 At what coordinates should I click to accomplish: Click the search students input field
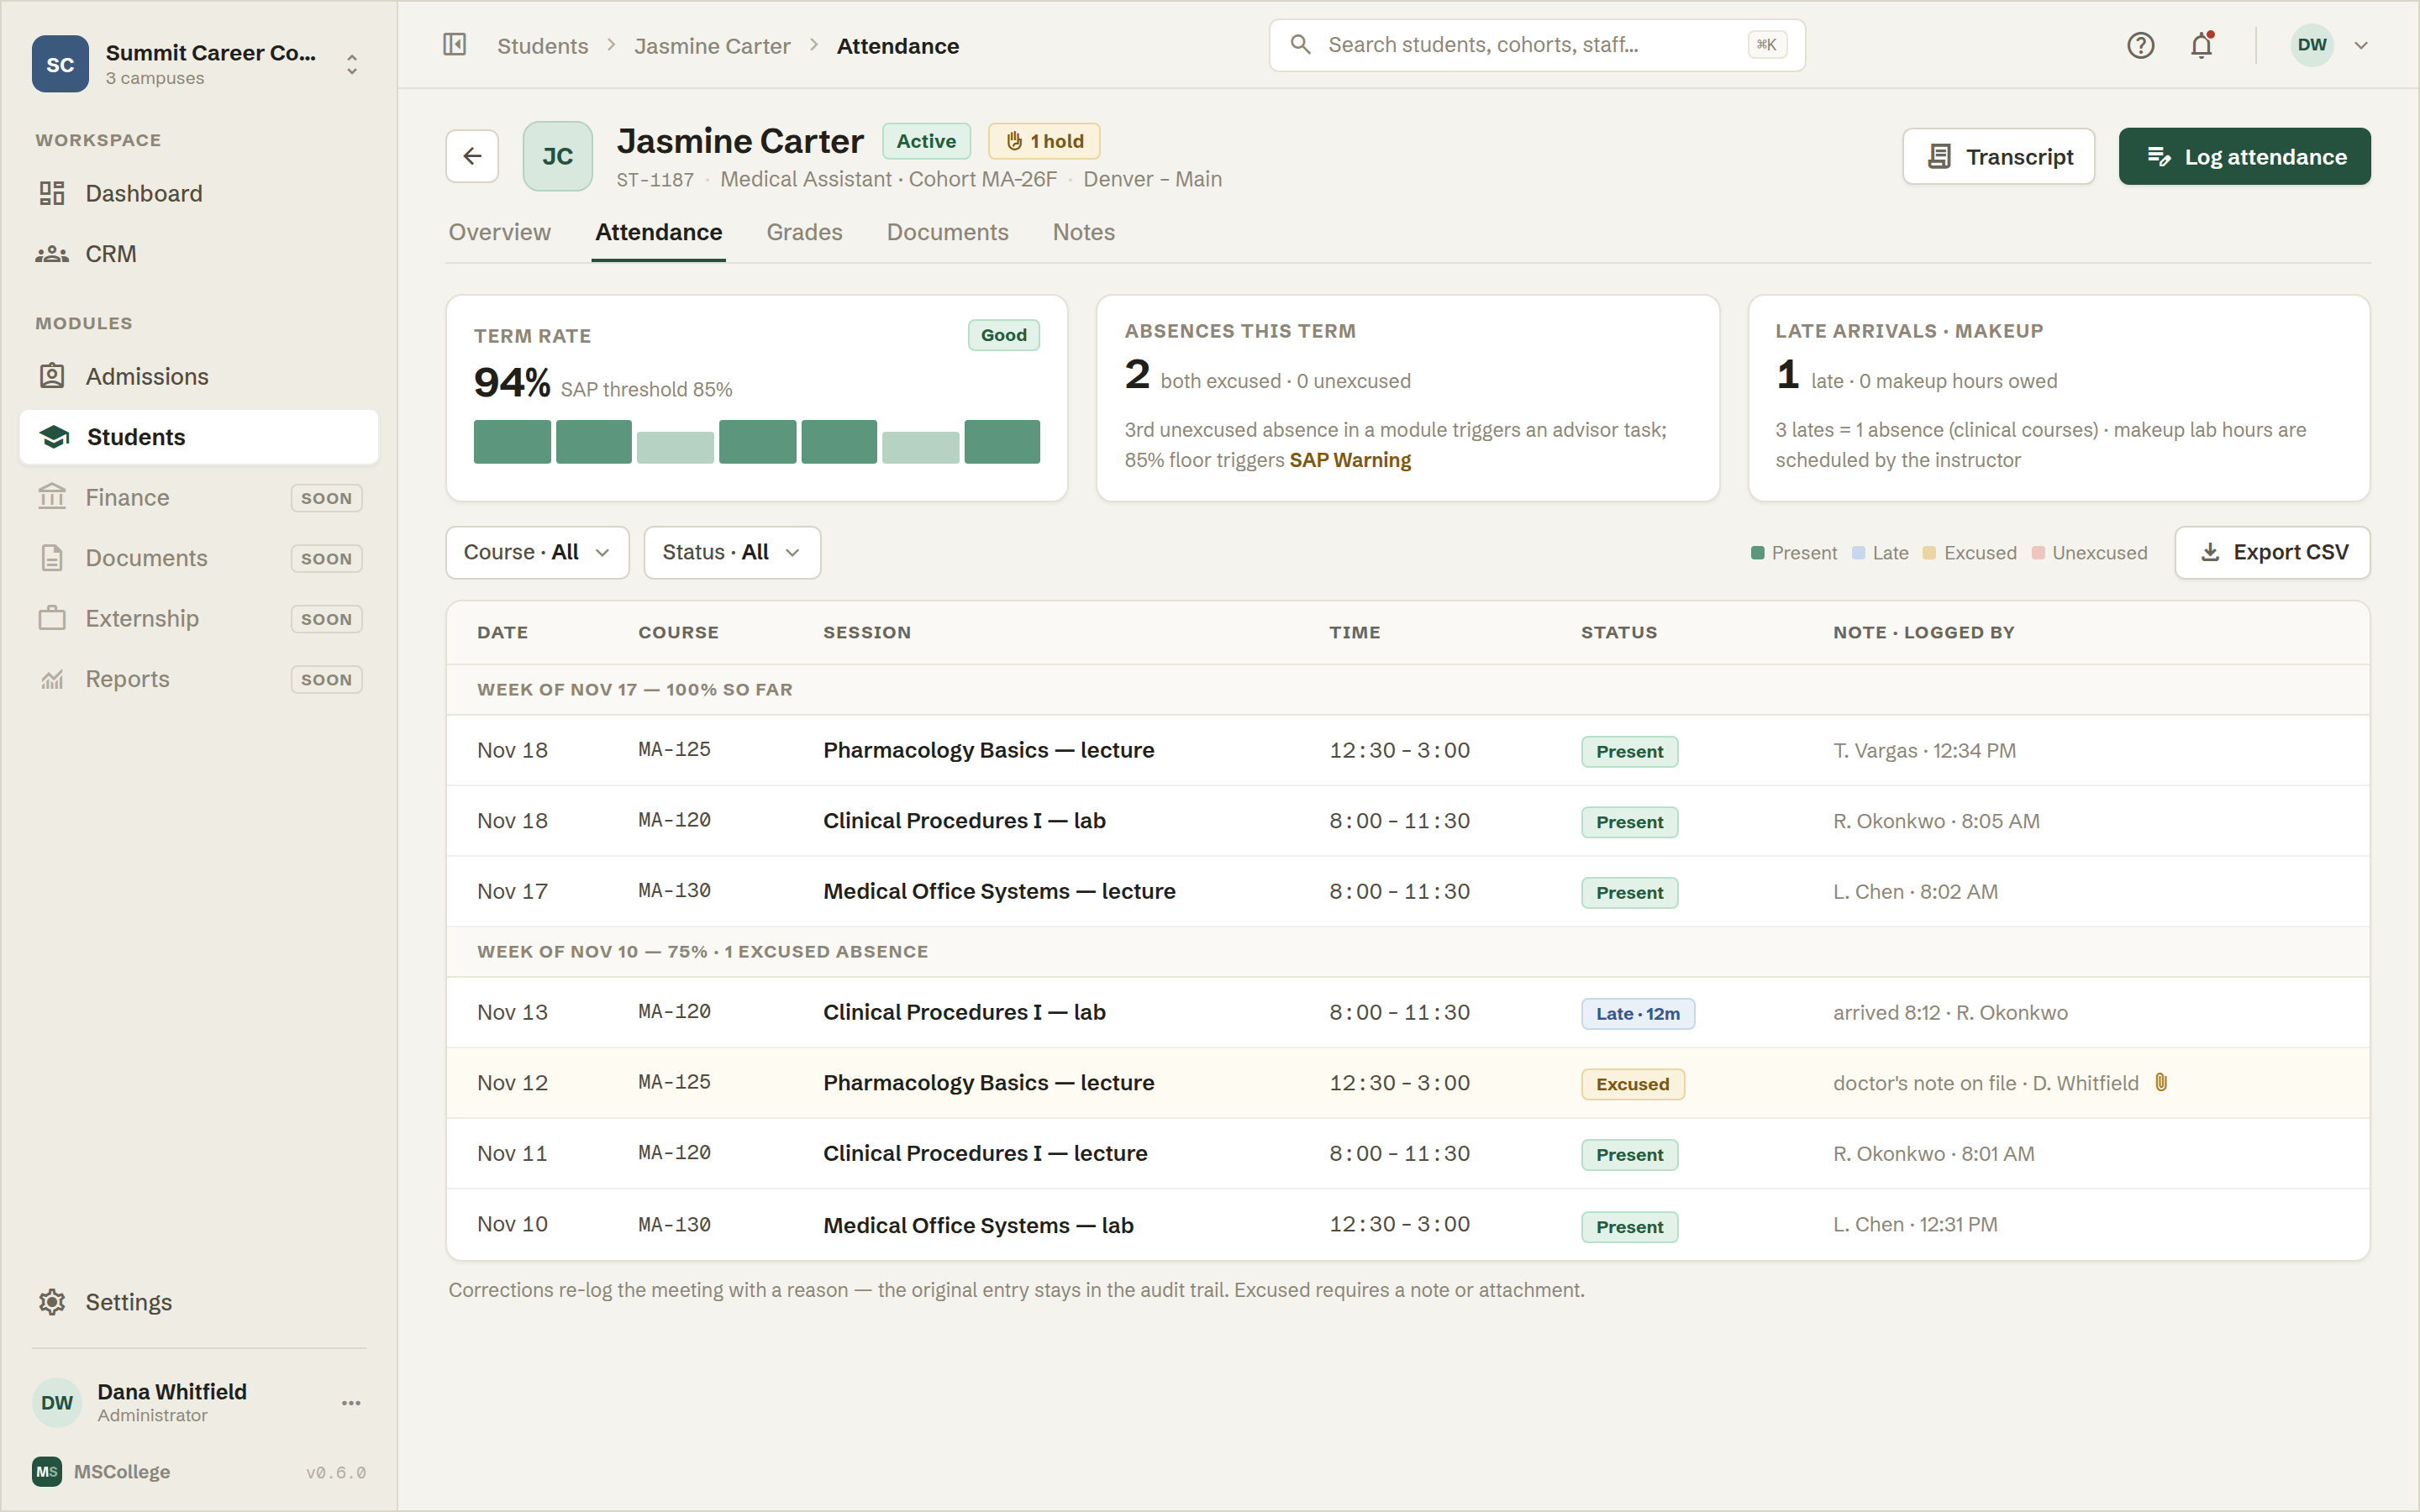[1537, 45]
